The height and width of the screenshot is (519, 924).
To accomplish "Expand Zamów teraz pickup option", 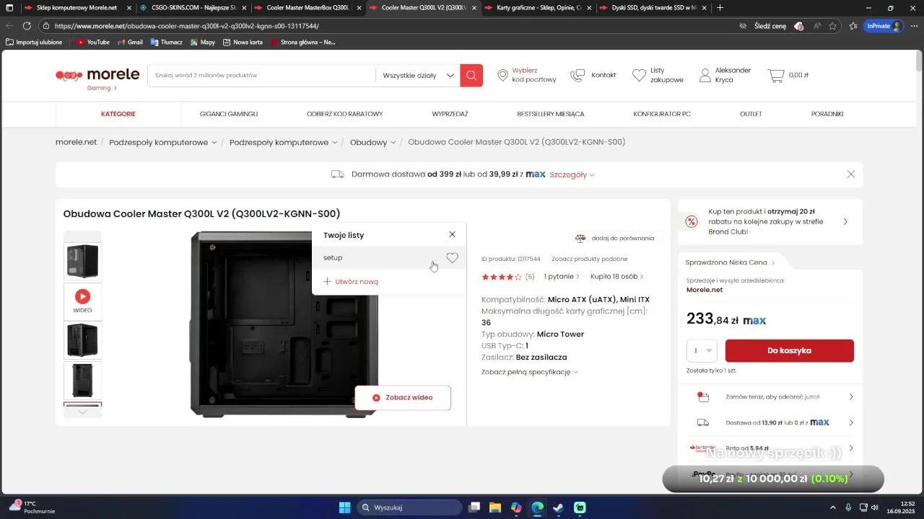I will coord(770,396).
